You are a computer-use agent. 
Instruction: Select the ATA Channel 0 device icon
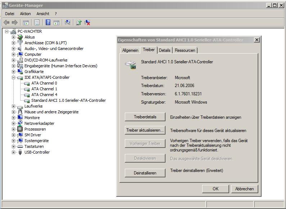tap(27, 83)
